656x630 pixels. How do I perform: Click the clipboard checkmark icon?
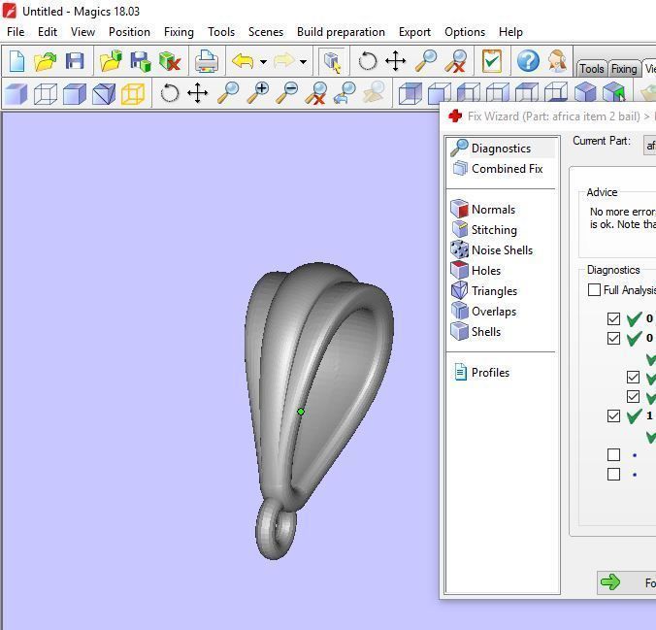pyautogui.click(x=492, y=61)
